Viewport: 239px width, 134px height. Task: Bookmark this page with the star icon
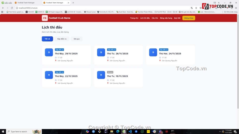pos(196,8)
